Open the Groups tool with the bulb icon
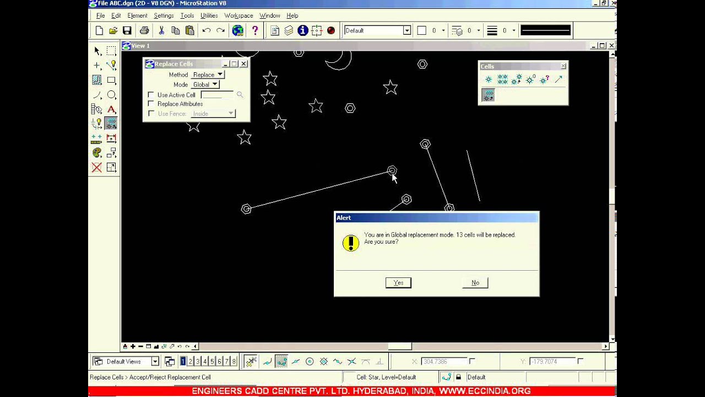The width and height of the screenshot is (705, 397). [97, 124]
